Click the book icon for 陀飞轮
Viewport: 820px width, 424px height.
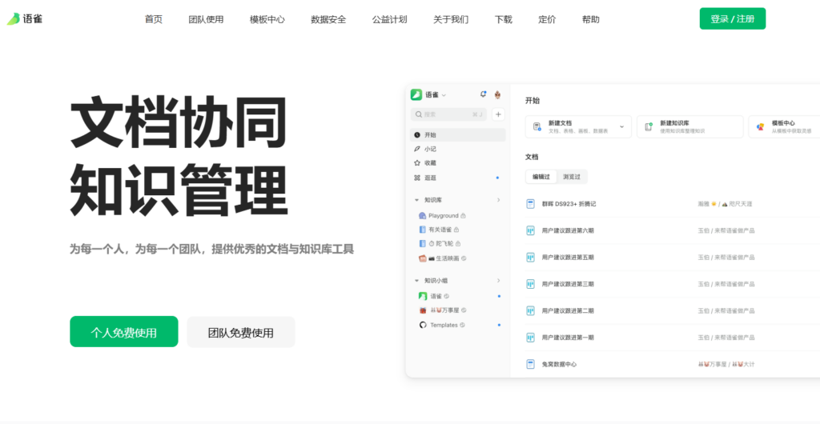[x=423, y=243]
